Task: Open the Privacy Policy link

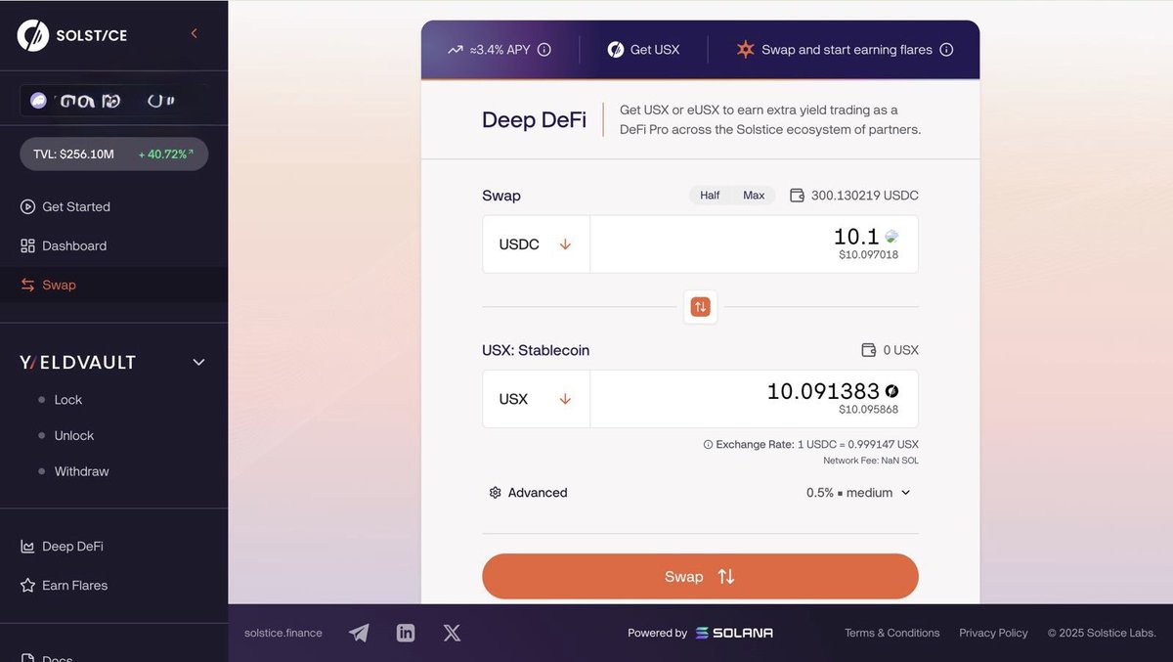Action: pyautogui.click(x=993, y=633)
